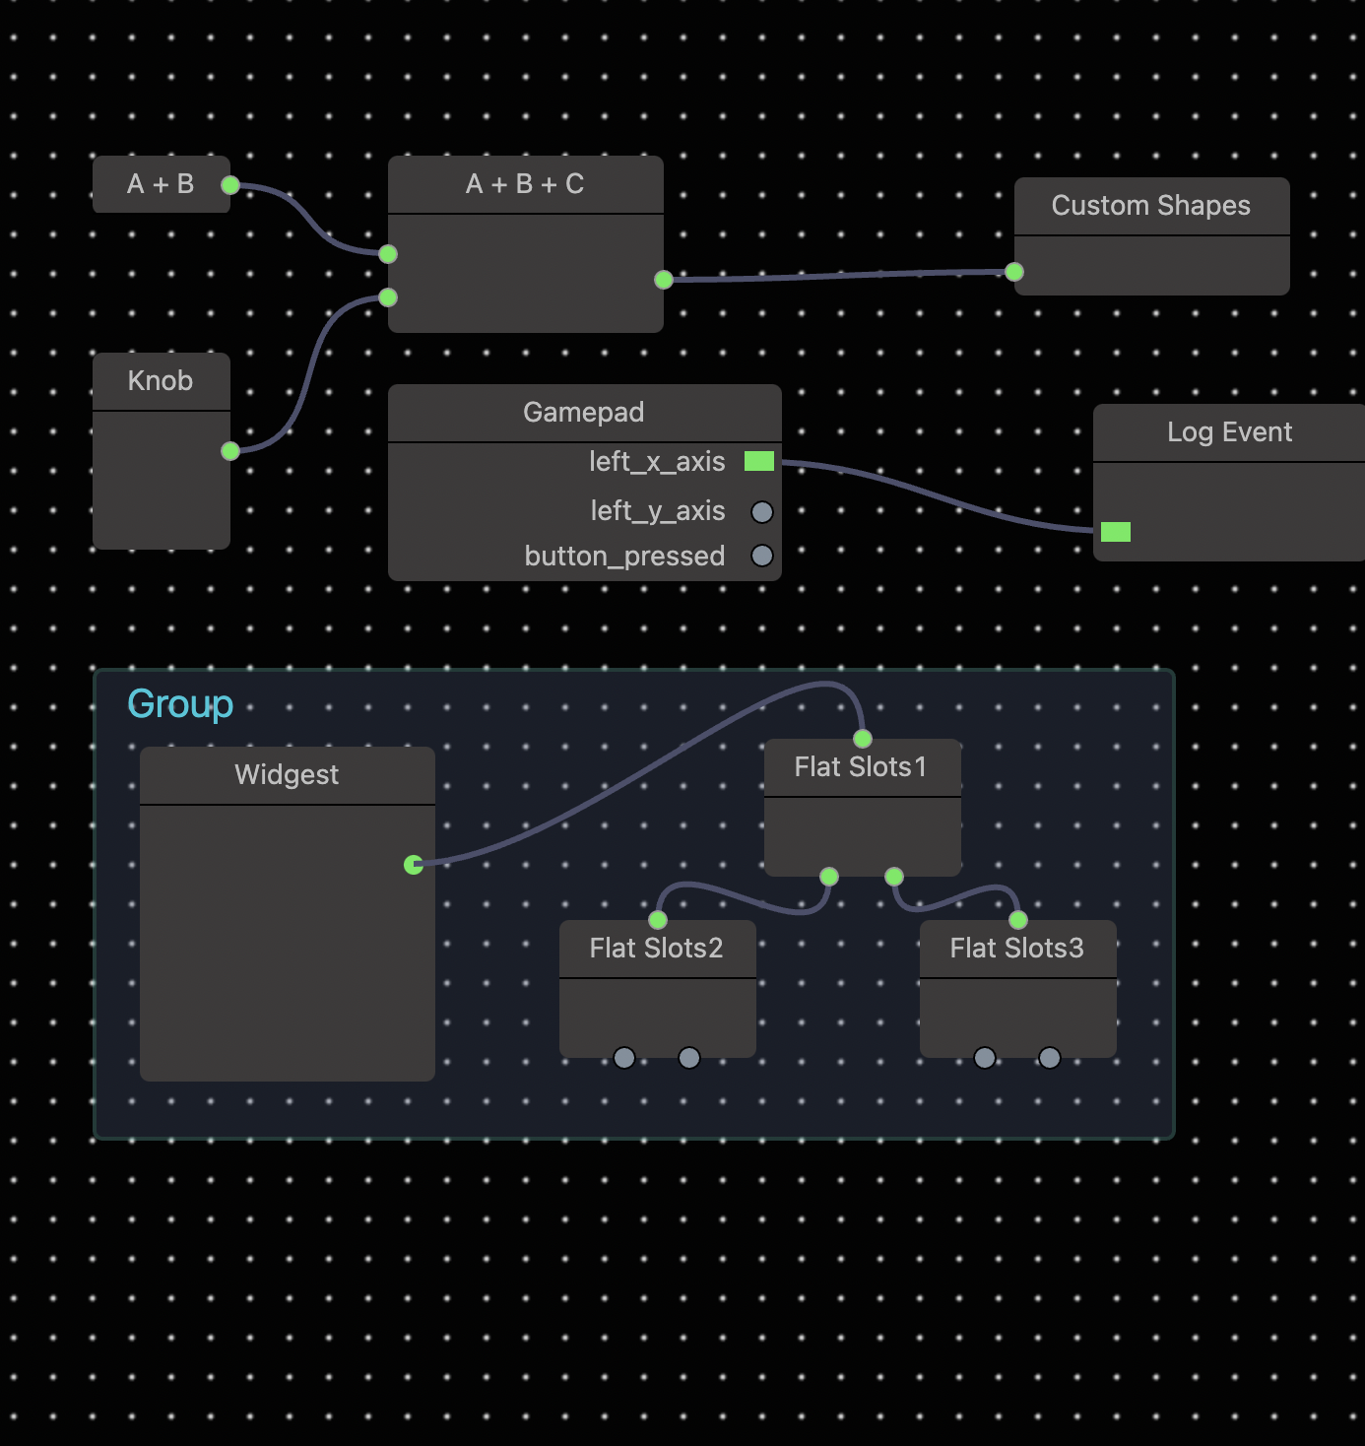Click the Knob node's output pin
This screenshot has width=1365, height=1446.
click(x=230, y=451)
